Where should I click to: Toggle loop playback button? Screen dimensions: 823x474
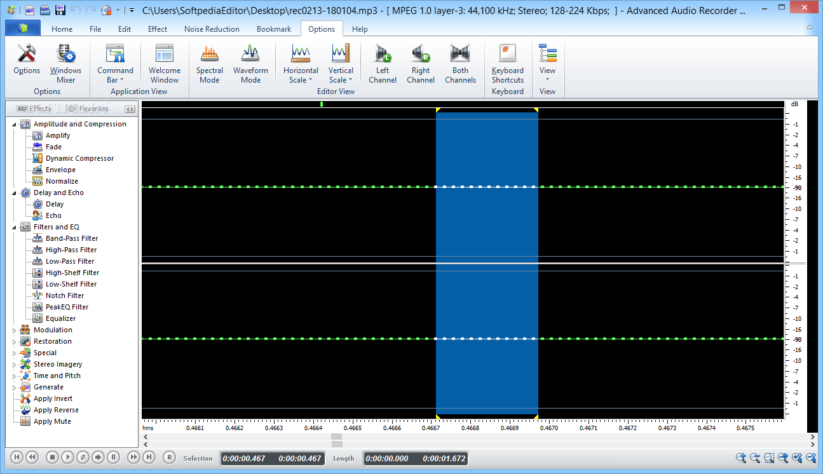83,457
